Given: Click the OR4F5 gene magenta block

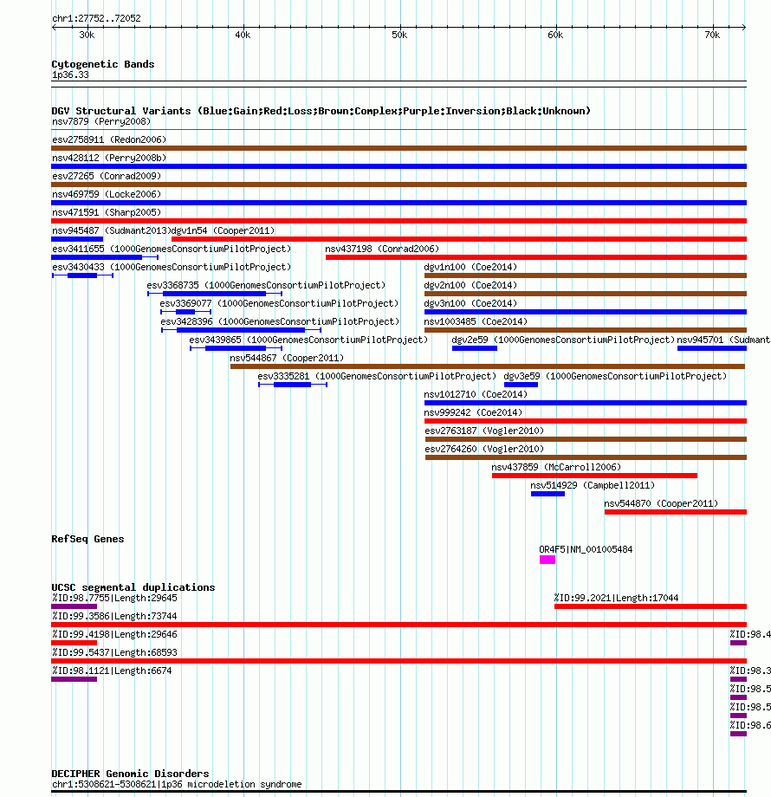Looking at the screenshot, I should pos(547,560).
